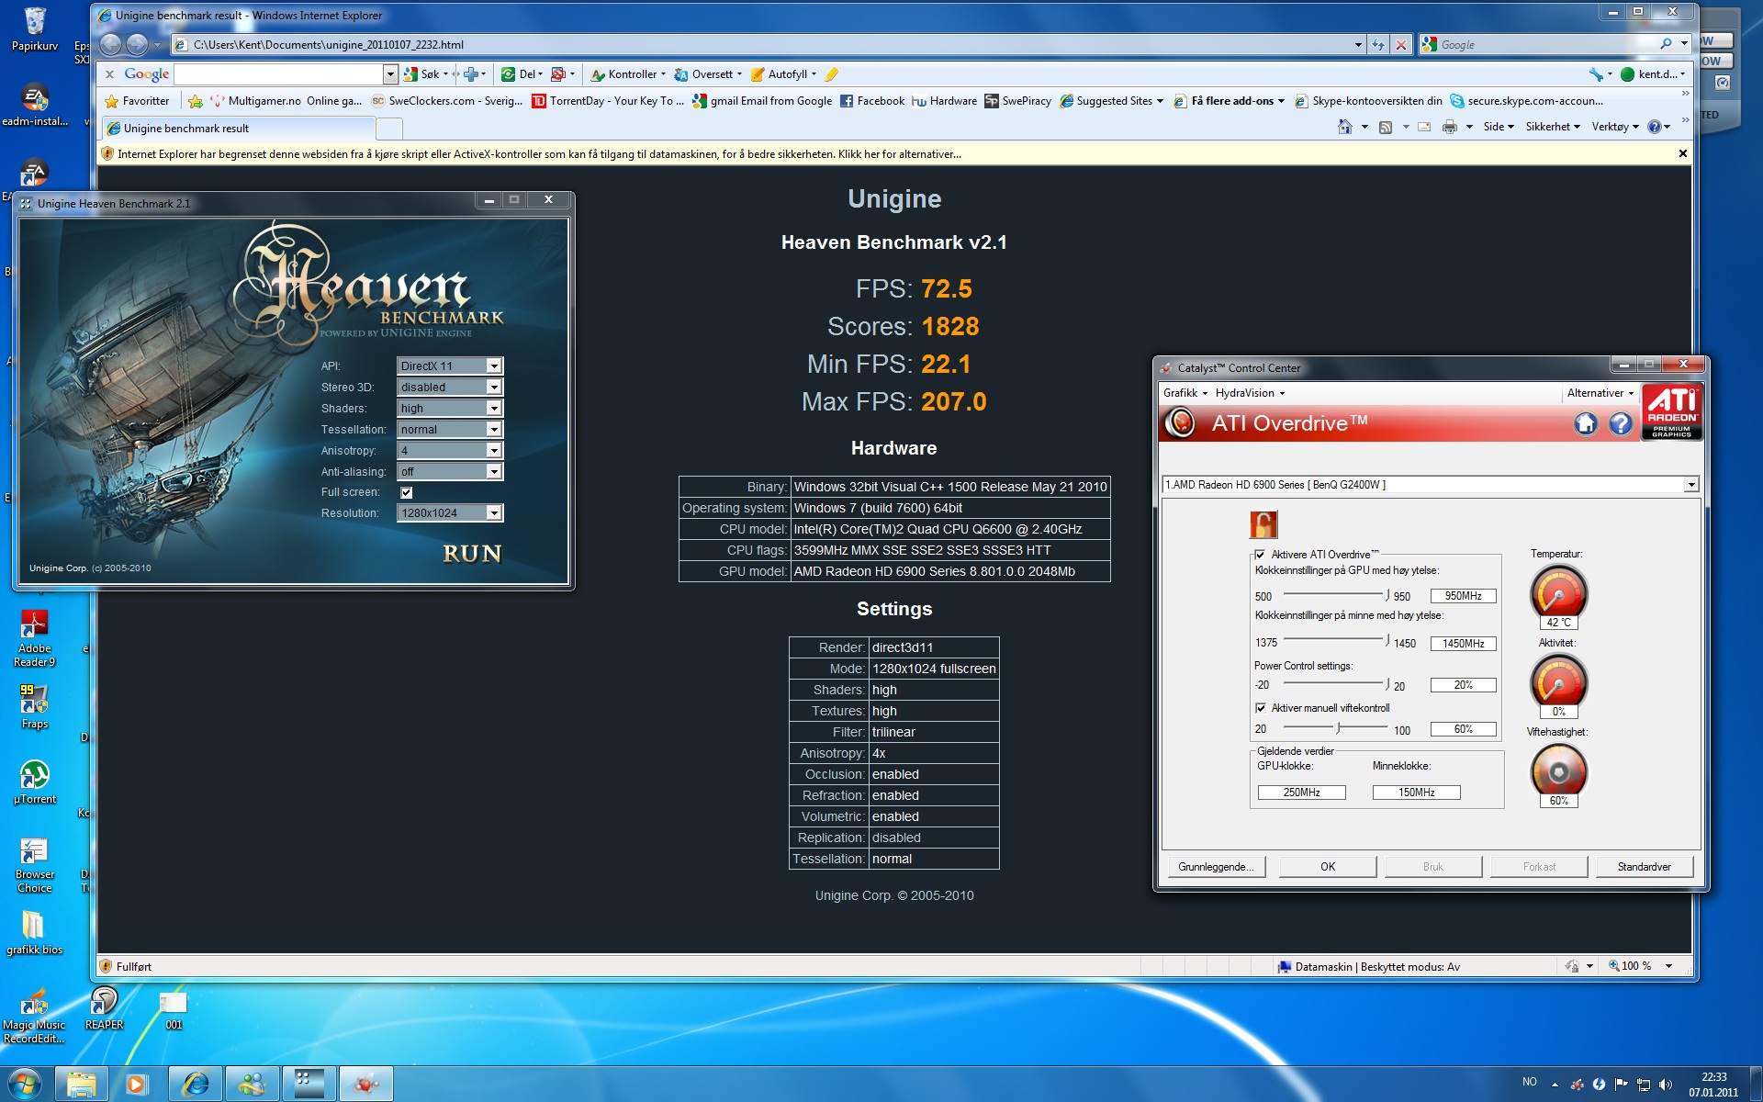Click the Grunnleggende button
The image size is (1763, 1102).
click(1216, 867)
